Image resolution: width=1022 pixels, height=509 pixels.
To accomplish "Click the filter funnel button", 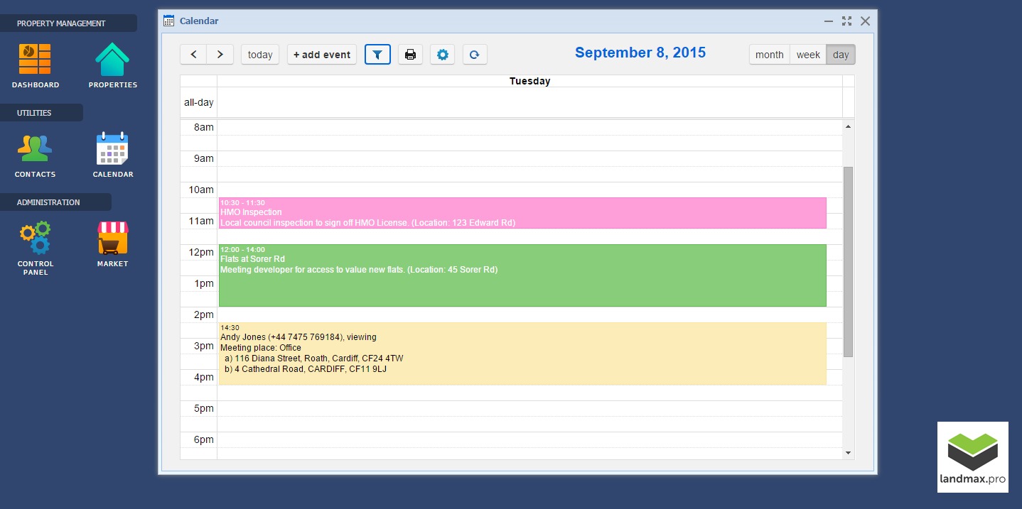I will click(377, 55).
